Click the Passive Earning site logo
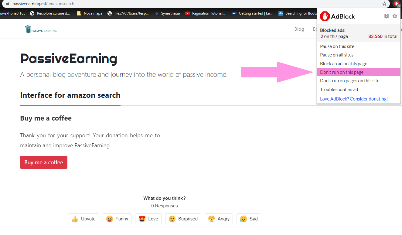Viewport: 402px width, 235px height. click(x=41, y=29)
